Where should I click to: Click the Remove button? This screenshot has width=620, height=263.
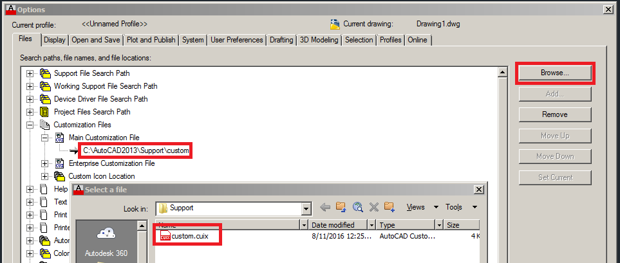point(555,114)
